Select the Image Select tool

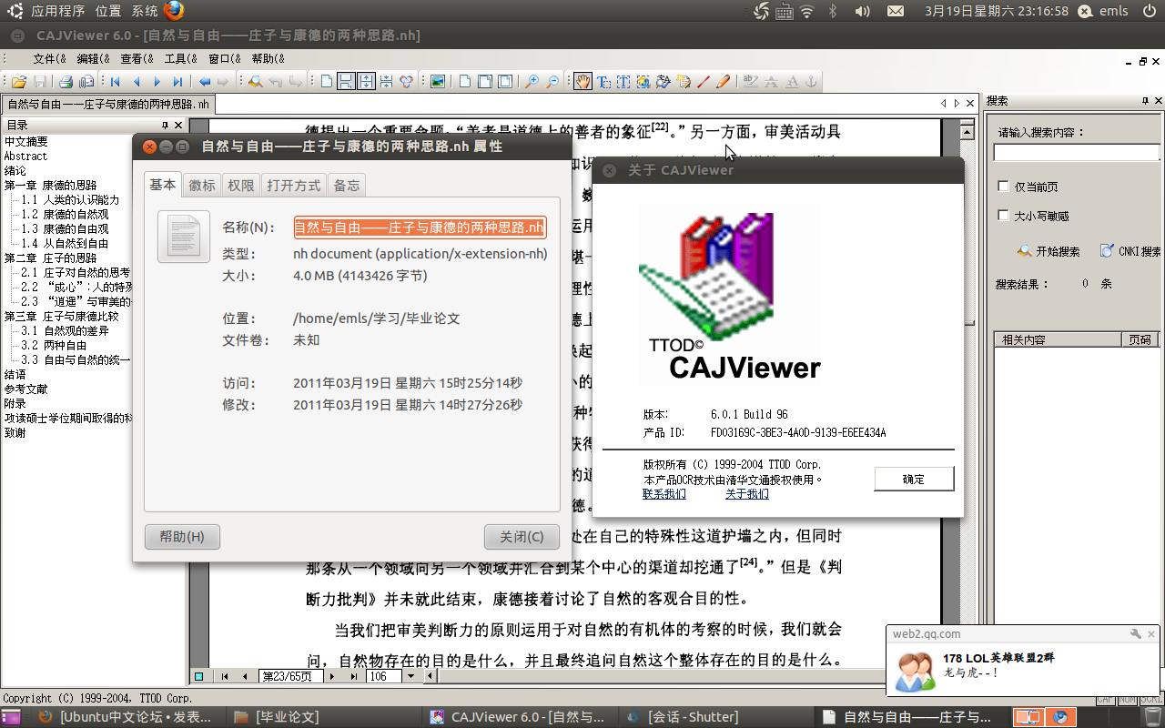(x=643, y=82)
